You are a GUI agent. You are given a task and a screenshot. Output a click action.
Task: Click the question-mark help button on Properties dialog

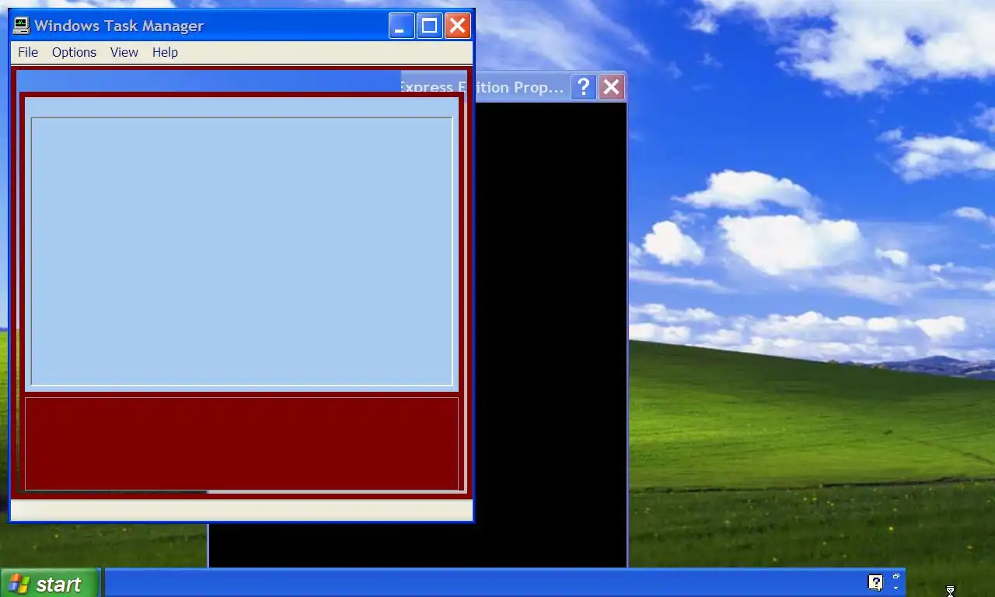[583, 87]
